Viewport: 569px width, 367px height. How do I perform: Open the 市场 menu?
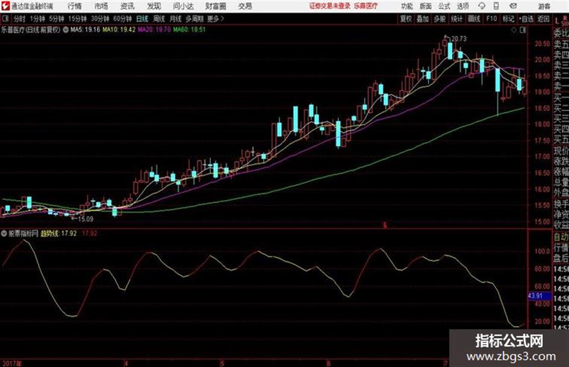click(x=101, y=6)
